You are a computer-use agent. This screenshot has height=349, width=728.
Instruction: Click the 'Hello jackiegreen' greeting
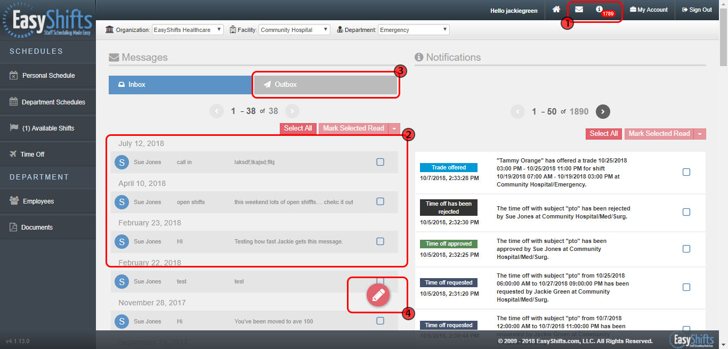click(x=514, y=10)
